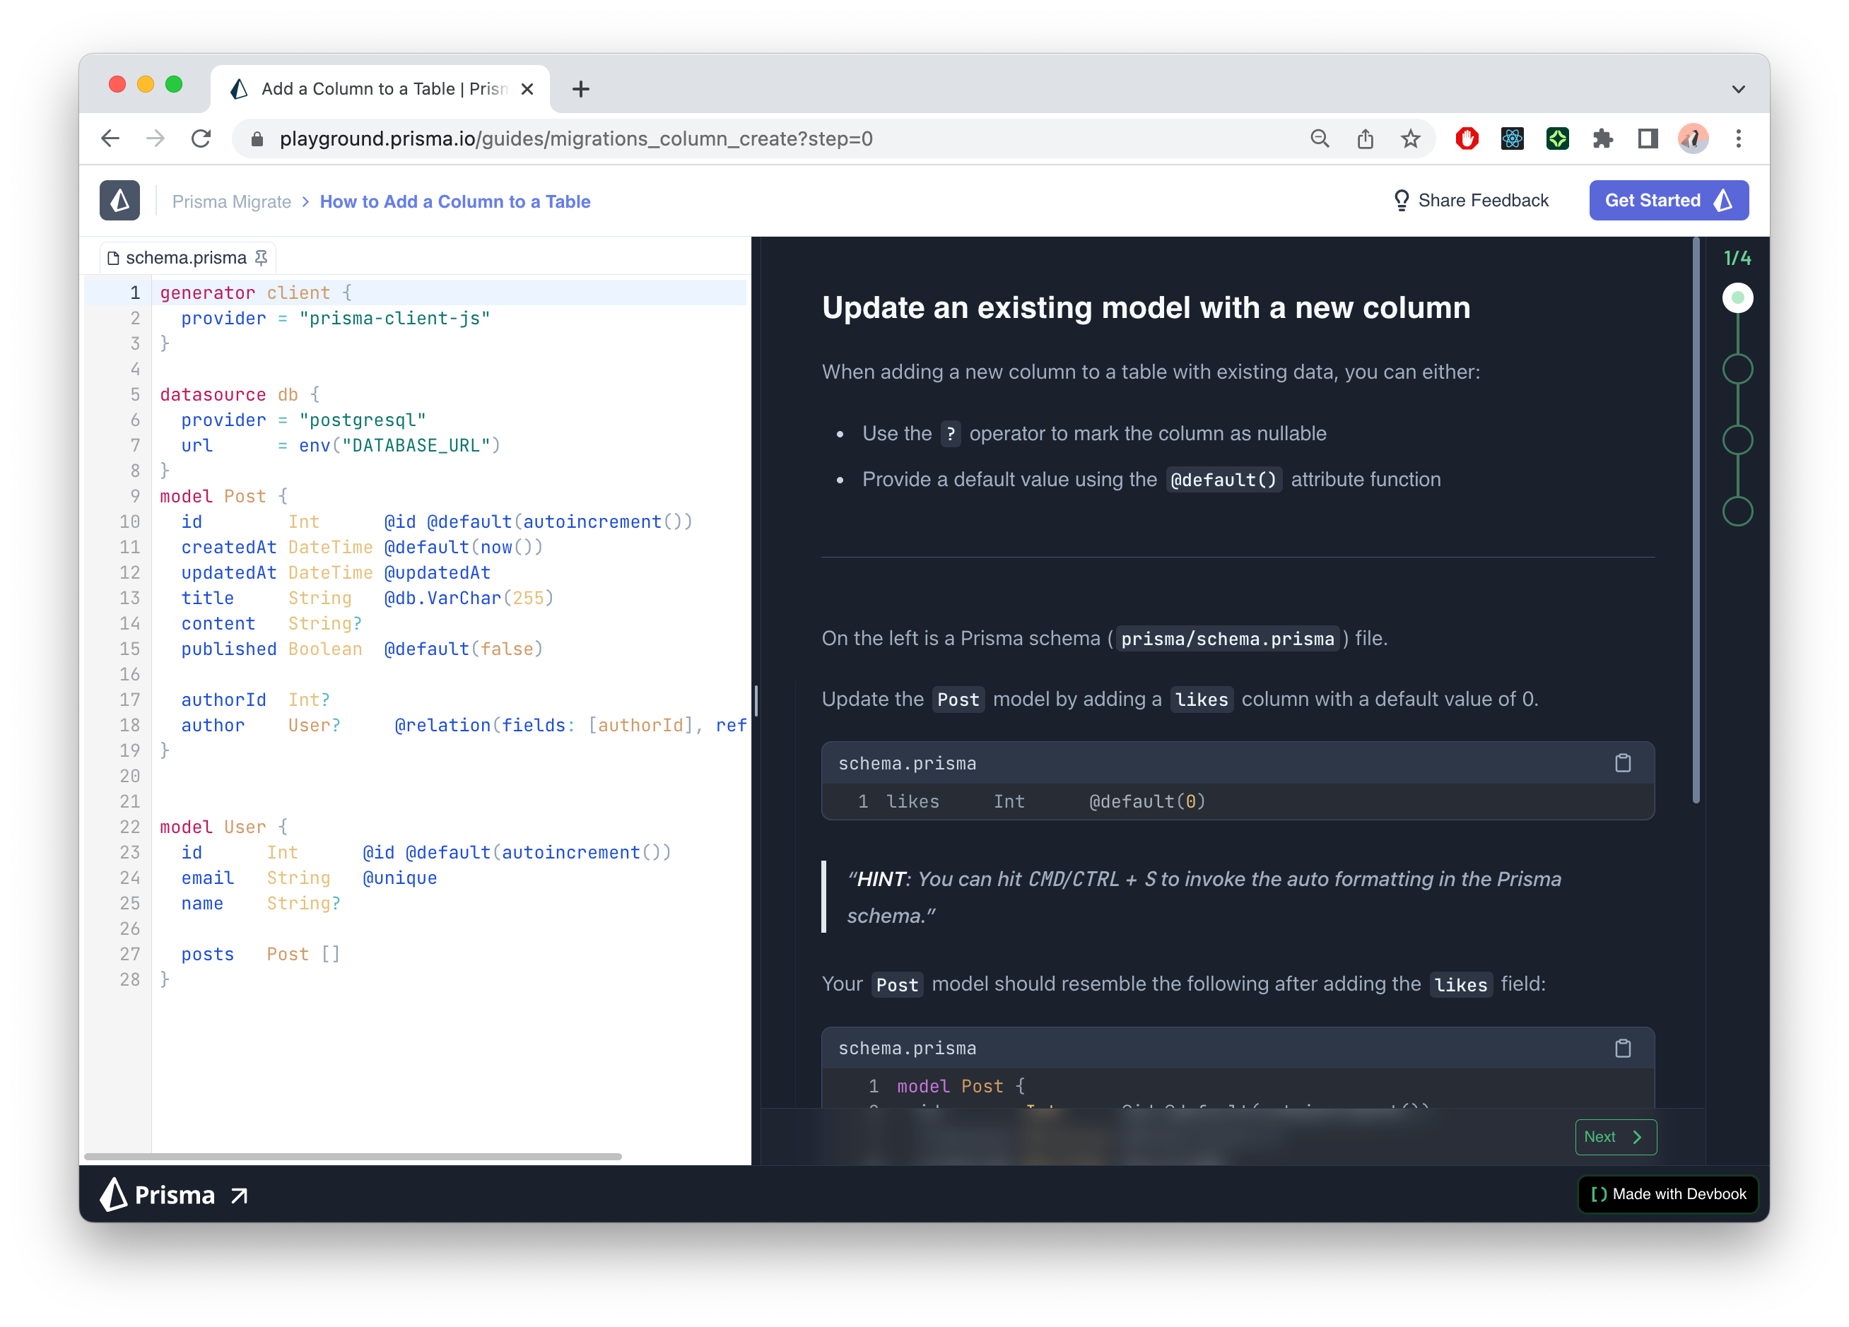Viewport: 1849px width, 1327px height.
Task: Copy the likes column code snippet
Action: pyautogui.click(x=1622, y=763)
